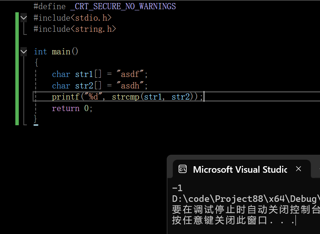The width and height of the screenshot is (320, 234).
Task: Click the strcmp function name
Action: click(x=126, y=97)
